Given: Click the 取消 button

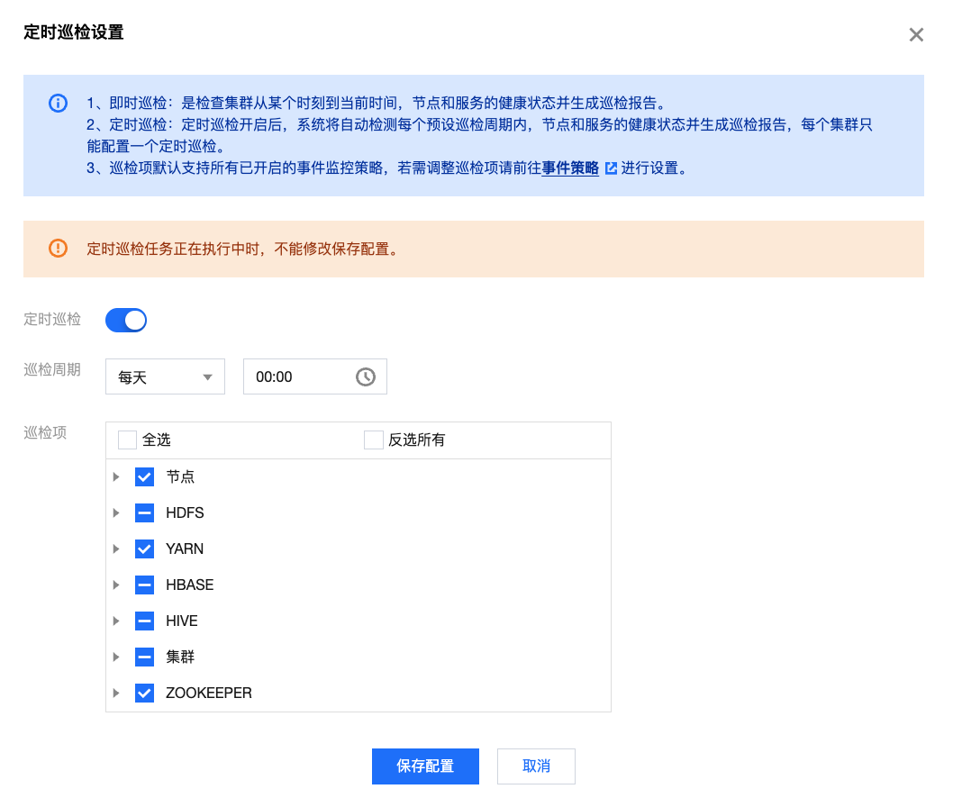Looking at the screenshot, I should (x=536, y=766).
